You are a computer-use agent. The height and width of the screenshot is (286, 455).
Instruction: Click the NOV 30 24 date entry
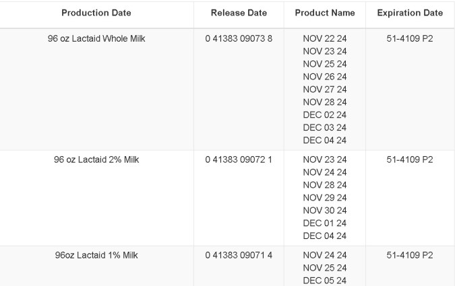[x=325, y=210]
